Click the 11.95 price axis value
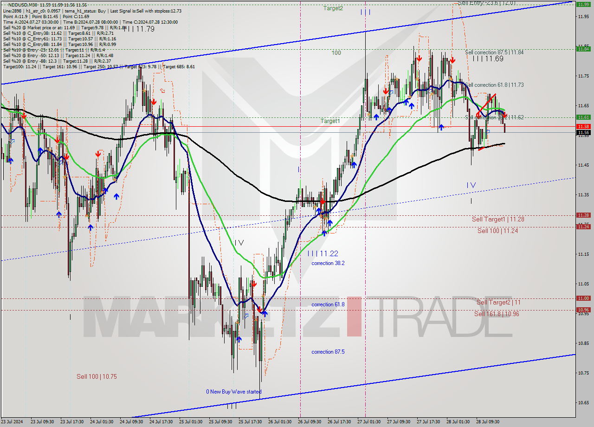 [584, 16]
